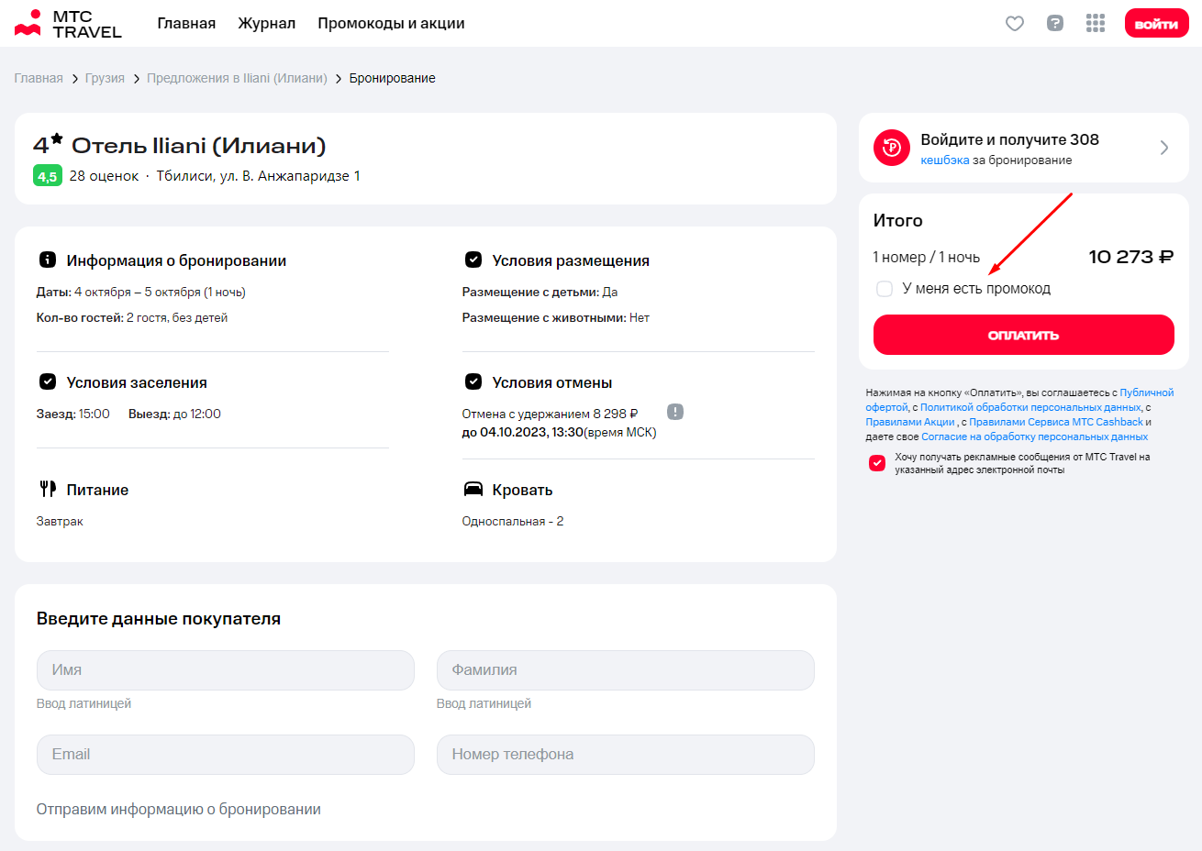Viewport: 1202px width, 851px height.
Task: Open Промокоды и акции menu item
Action: coord(391,23)
